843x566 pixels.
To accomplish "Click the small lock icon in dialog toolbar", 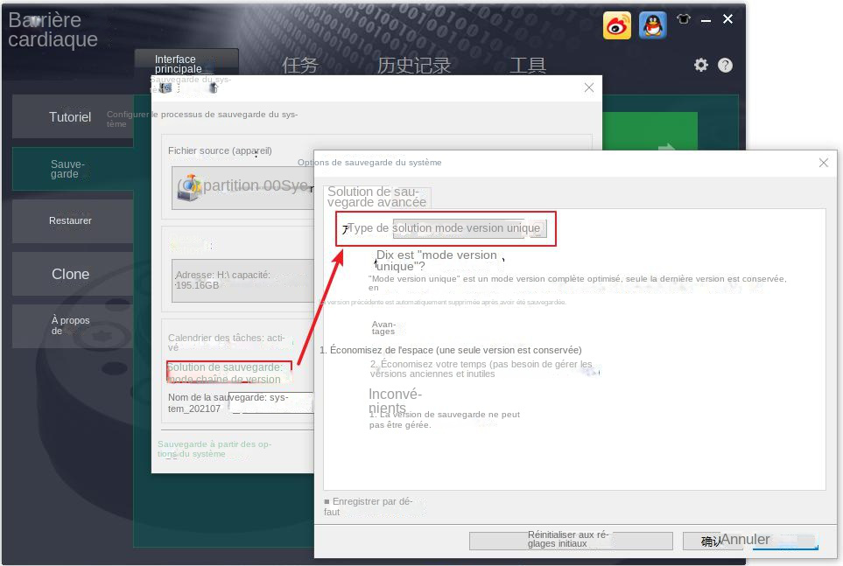I will point(214,89).
